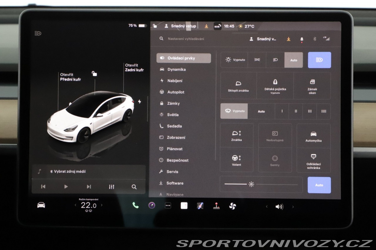Select the low-beam headlights option
Image resolution: width=376 pixels, height=250 pixels.
click(275, 60)
